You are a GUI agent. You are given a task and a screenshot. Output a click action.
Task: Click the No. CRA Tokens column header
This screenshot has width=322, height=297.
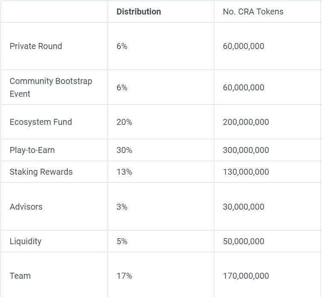(253, 12)
